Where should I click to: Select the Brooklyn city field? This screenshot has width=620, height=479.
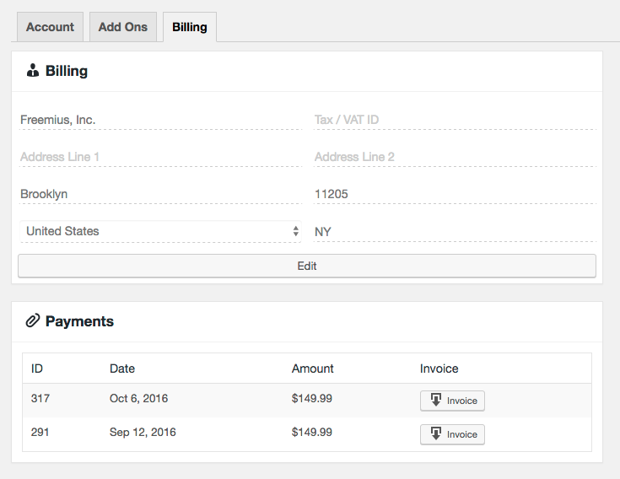coord(159,194)
